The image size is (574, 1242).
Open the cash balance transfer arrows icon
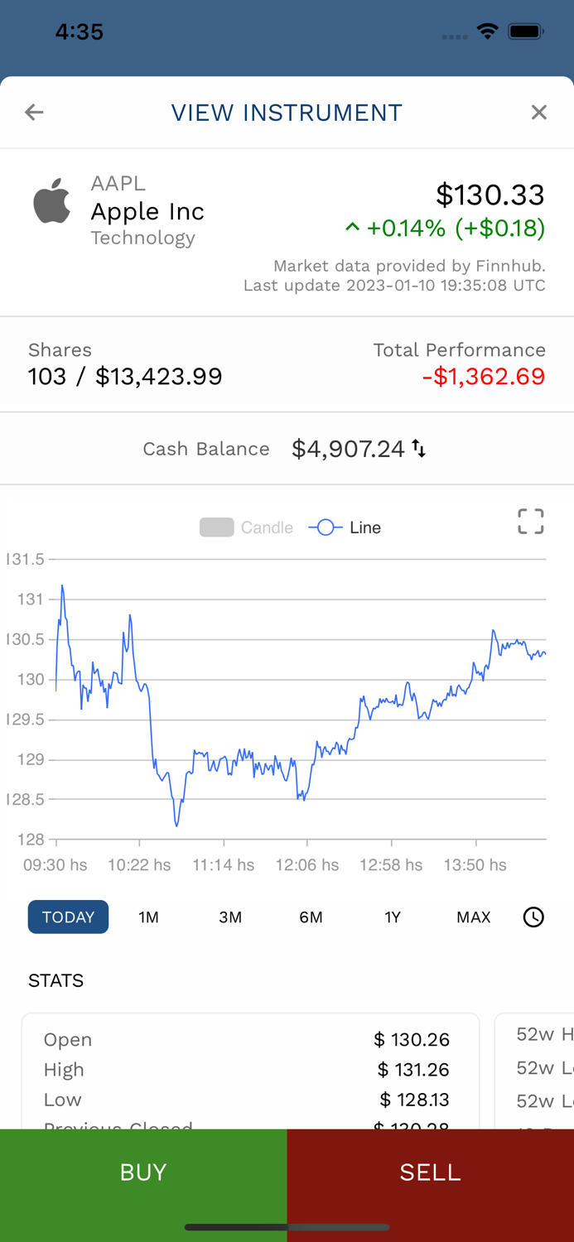pos(419,448)
